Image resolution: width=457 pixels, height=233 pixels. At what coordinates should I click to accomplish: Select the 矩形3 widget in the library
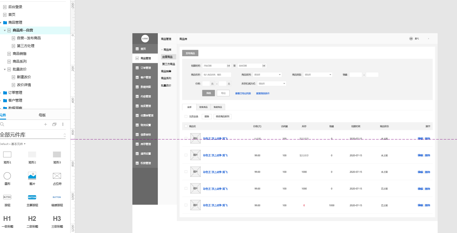(x=57, y=157)
